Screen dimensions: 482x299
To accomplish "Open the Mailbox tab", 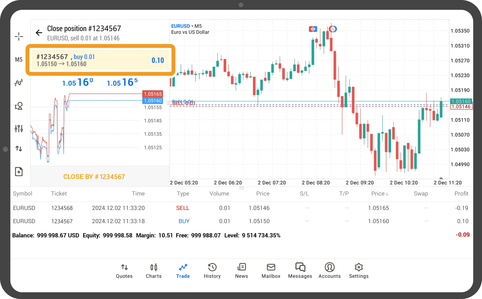I will click(271, 270).
